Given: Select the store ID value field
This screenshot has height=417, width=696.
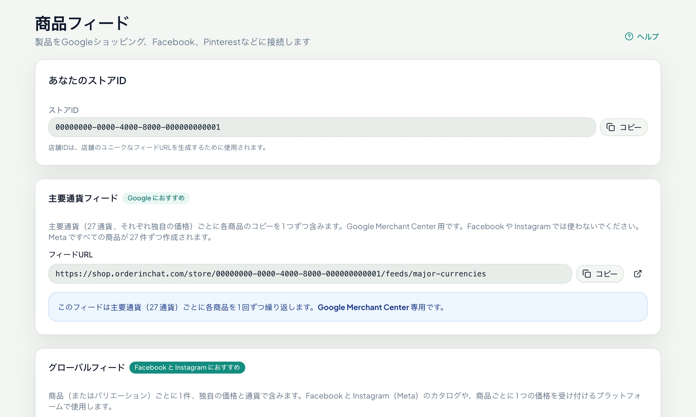Looking at the screenshot, I should (322, 127).
